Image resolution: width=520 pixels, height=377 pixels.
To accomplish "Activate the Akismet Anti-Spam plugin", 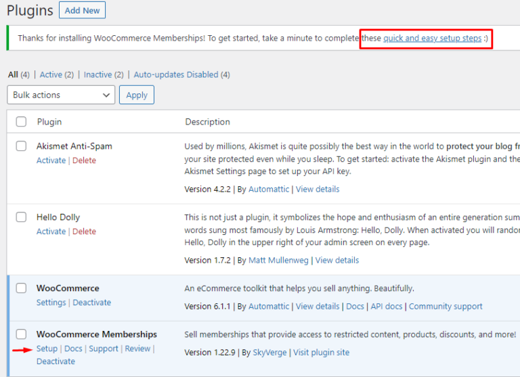I will click(x=51, y=160).
